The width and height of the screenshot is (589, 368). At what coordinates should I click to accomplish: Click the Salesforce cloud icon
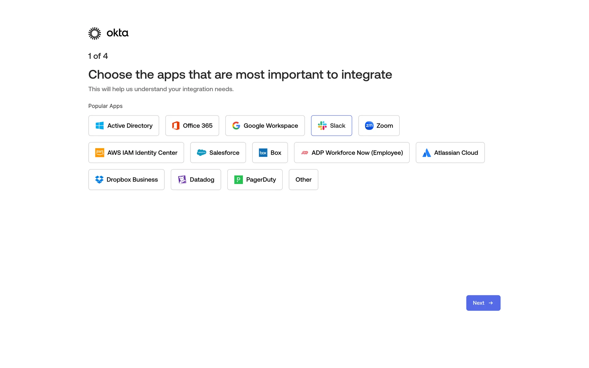pyautogui.click(x=202, y=153)
